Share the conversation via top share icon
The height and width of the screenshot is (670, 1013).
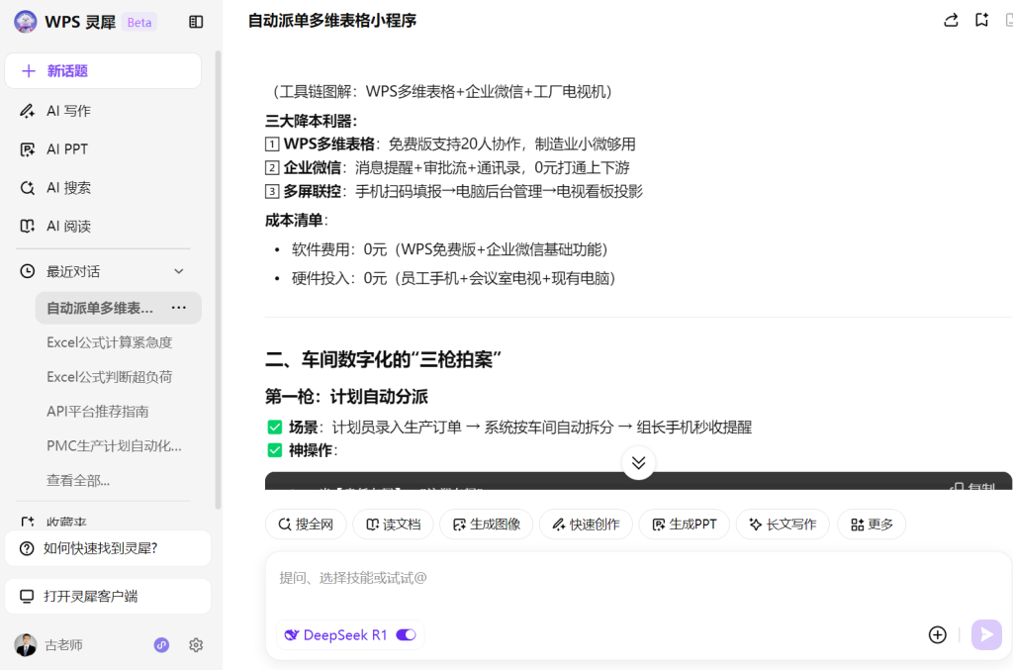pyautogui.click(x=951, y=21)
